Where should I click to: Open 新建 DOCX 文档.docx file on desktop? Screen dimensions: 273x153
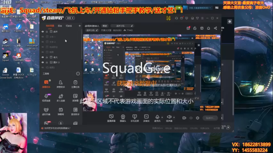tap(18, 73)
